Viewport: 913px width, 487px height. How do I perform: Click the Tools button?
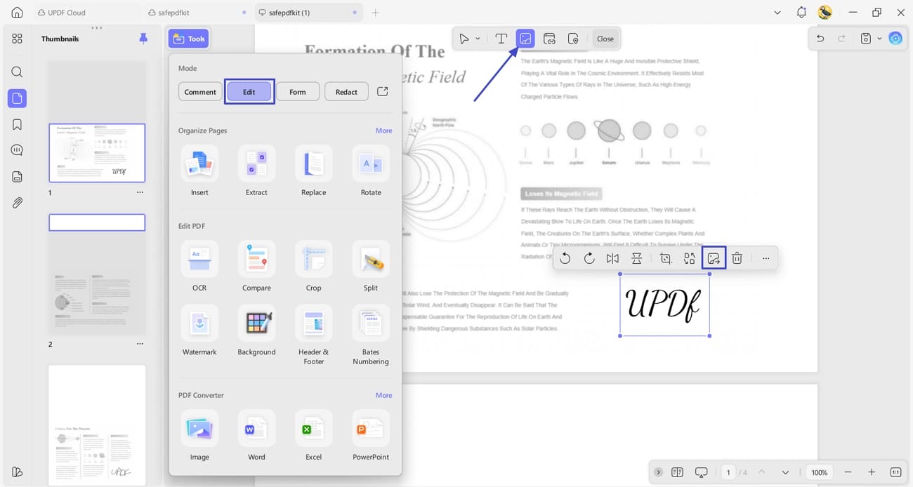tap(188, 39)
